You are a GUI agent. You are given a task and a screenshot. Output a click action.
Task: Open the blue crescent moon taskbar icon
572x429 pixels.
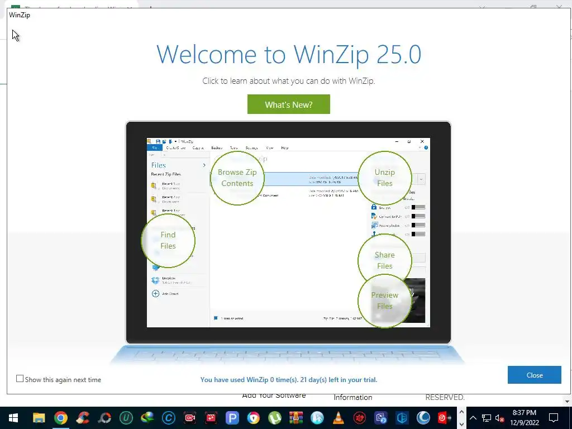423,418
